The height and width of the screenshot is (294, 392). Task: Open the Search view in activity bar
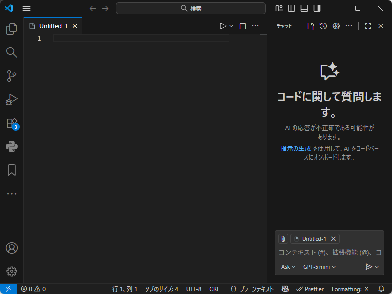[x=11, y=52]
